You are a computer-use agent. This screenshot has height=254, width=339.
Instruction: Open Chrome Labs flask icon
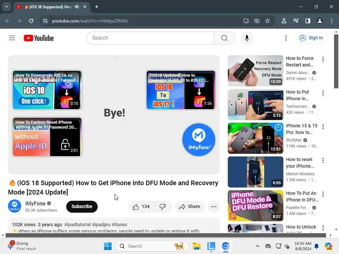click(284, 21)
